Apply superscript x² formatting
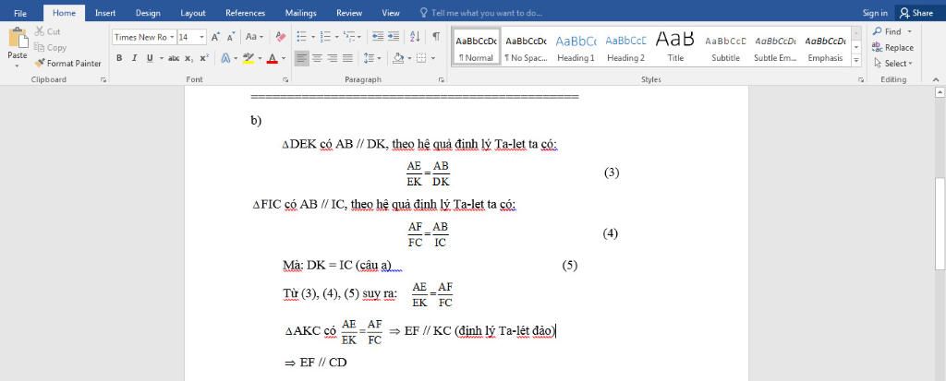Viewport: 946px width, 381px height. [x=204, y=58]
